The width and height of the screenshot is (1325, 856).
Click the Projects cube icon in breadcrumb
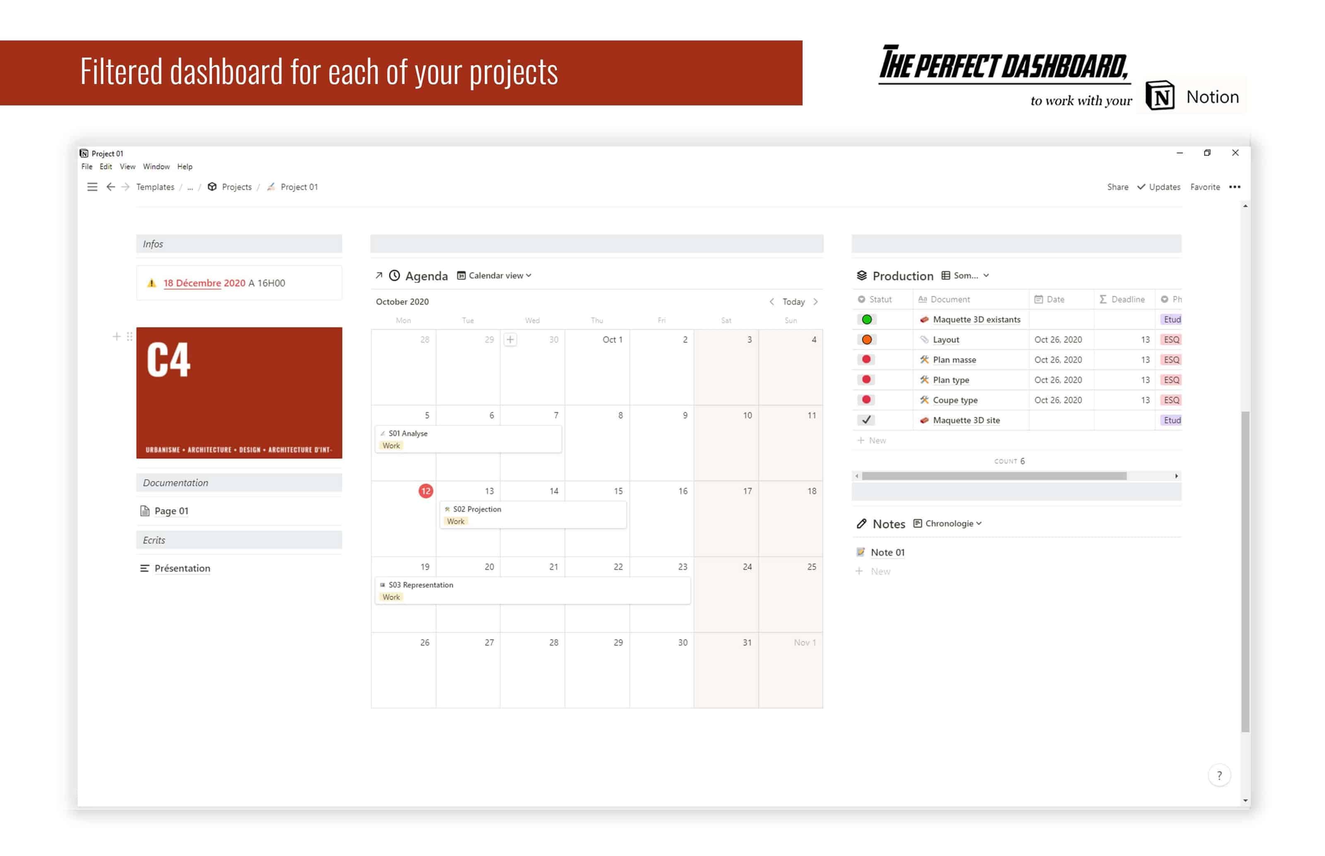point(212,187)
